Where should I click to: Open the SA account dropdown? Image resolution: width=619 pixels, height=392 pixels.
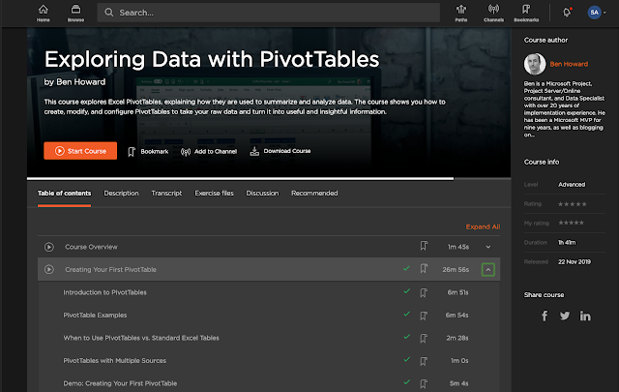(596, 13)
